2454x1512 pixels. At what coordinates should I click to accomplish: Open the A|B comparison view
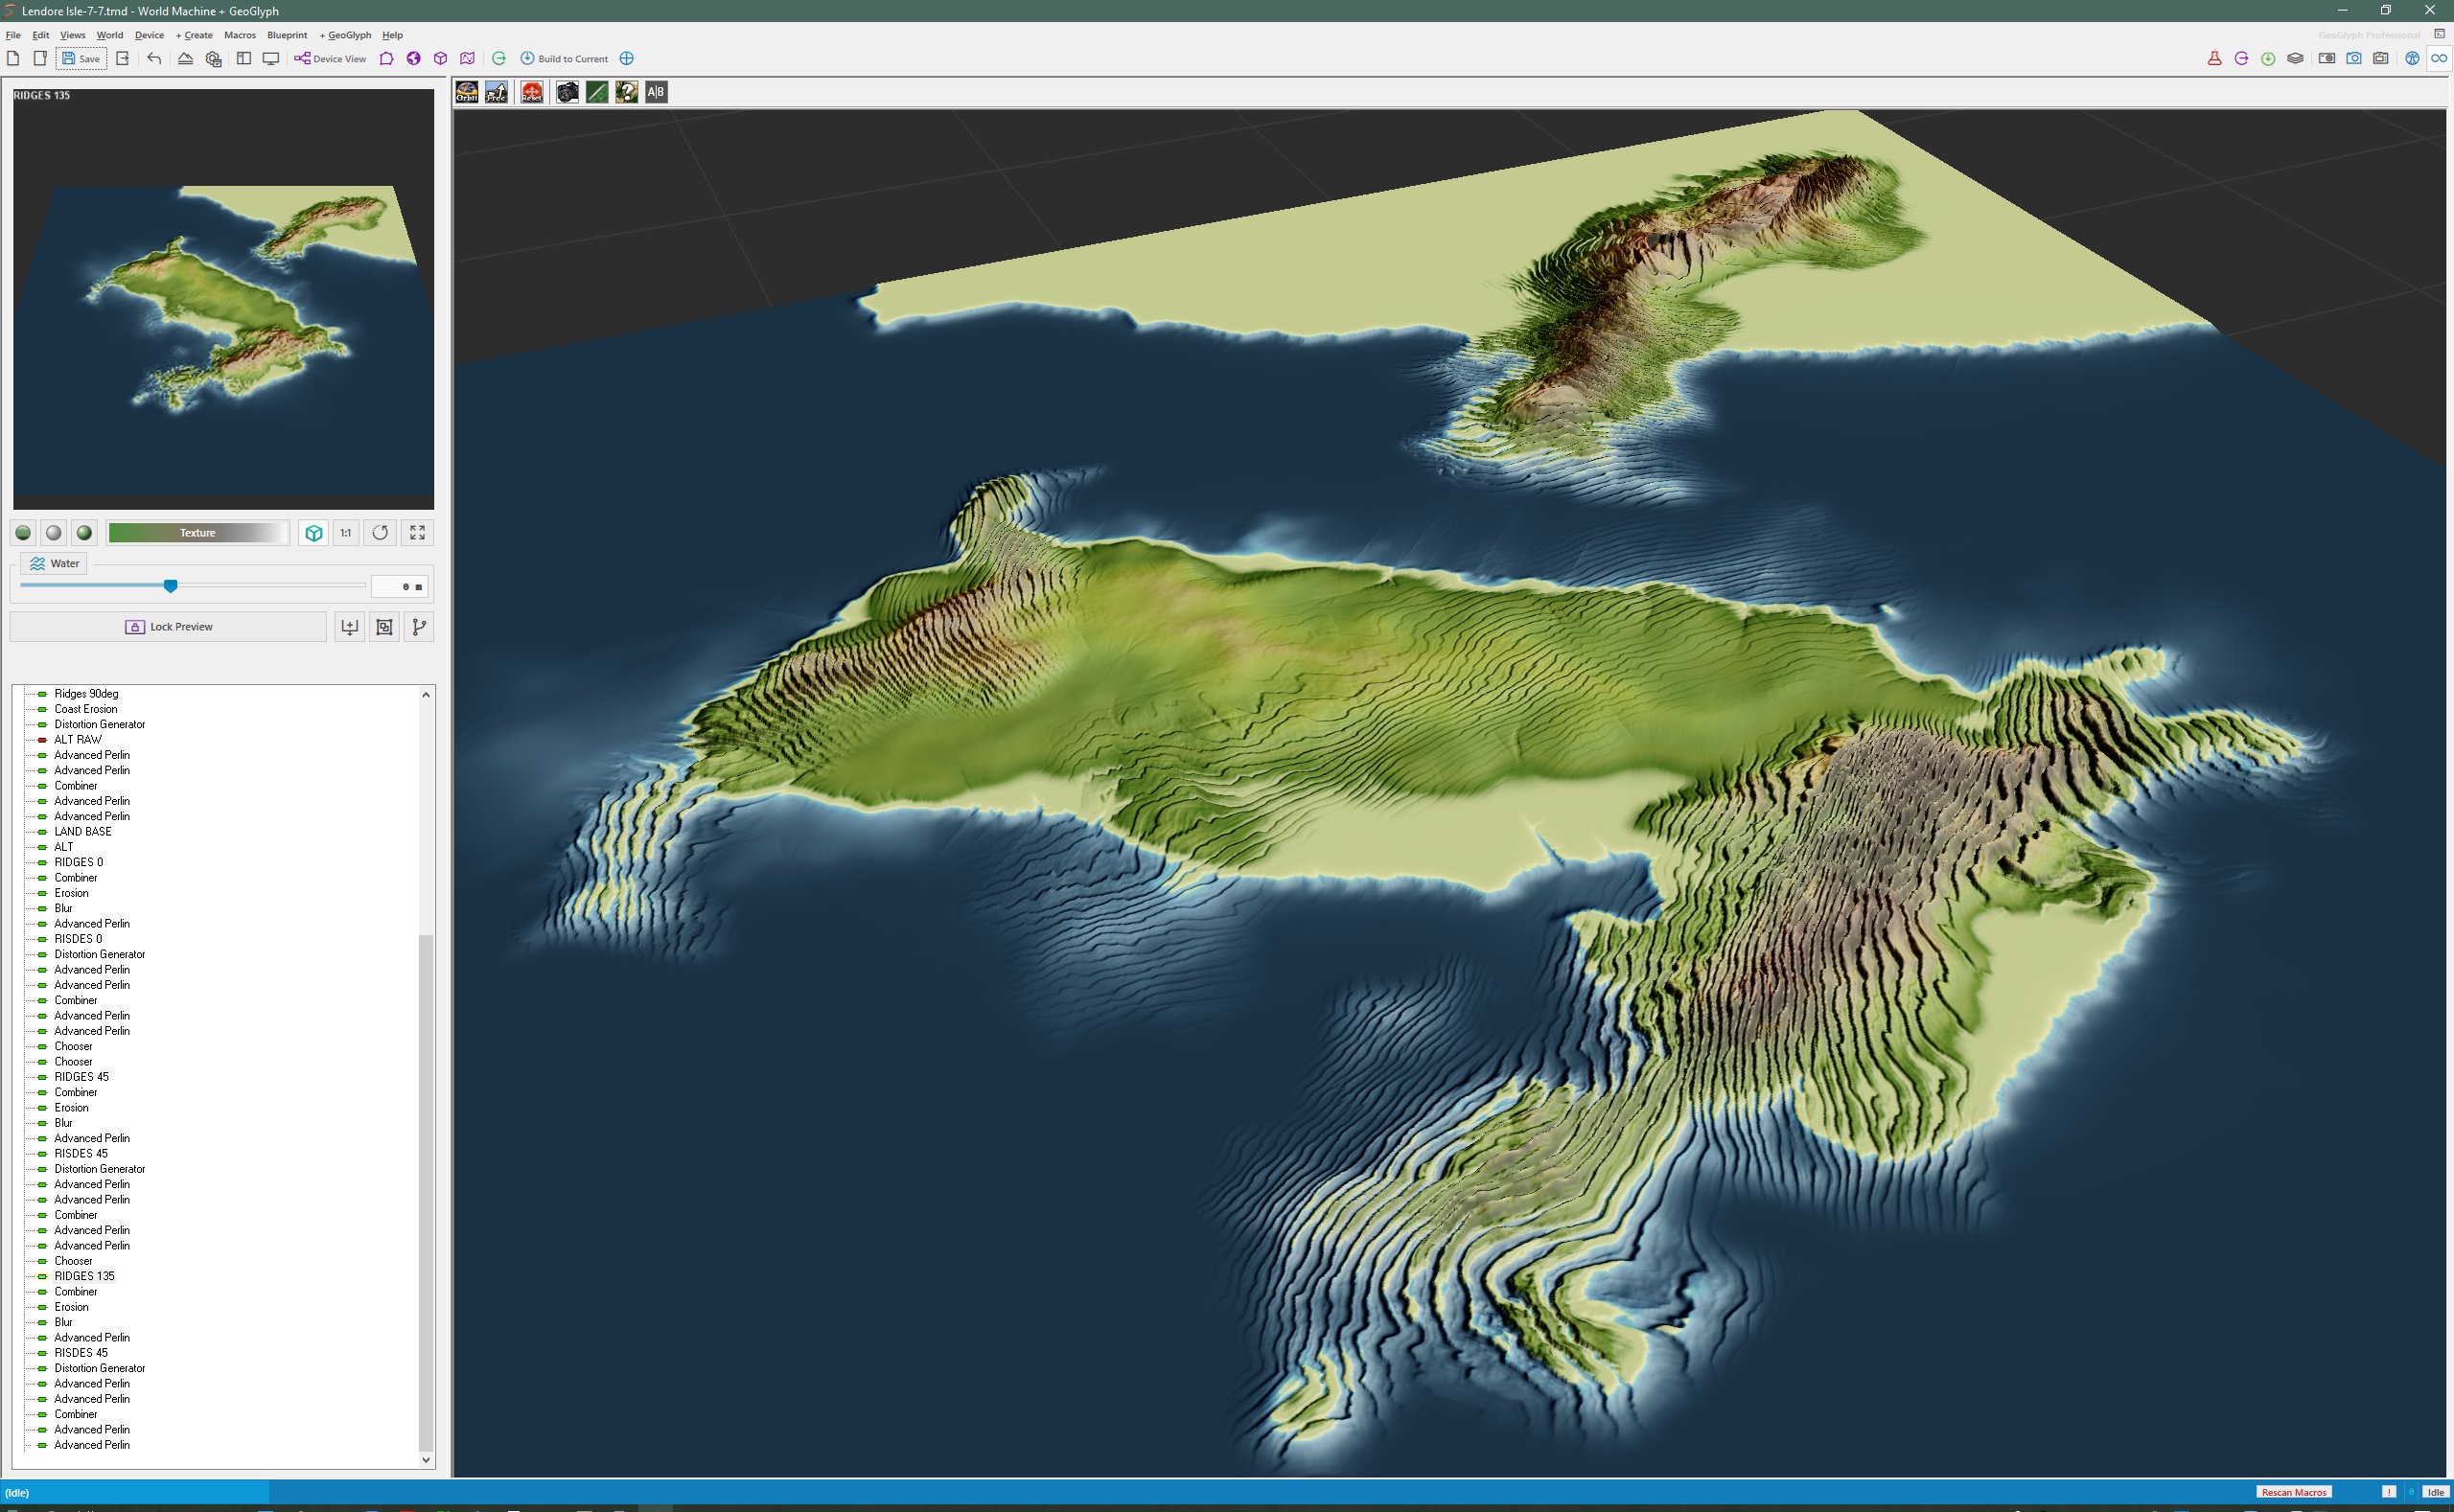click(657, 92)
